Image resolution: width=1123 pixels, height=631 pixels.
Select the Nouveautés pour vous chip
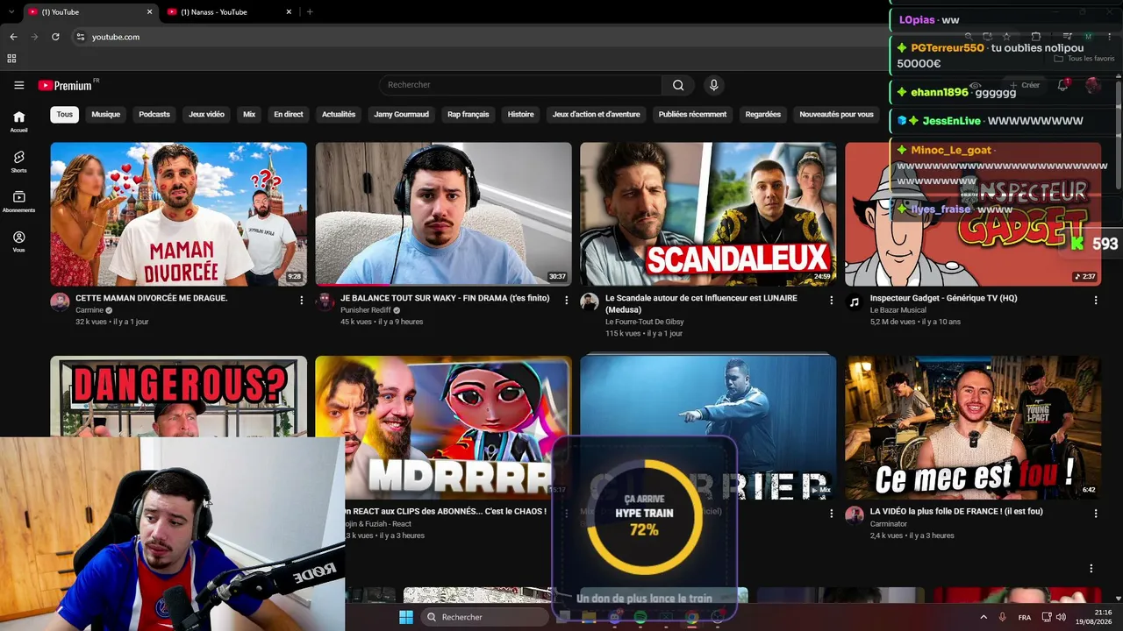[x=836, y=114]
